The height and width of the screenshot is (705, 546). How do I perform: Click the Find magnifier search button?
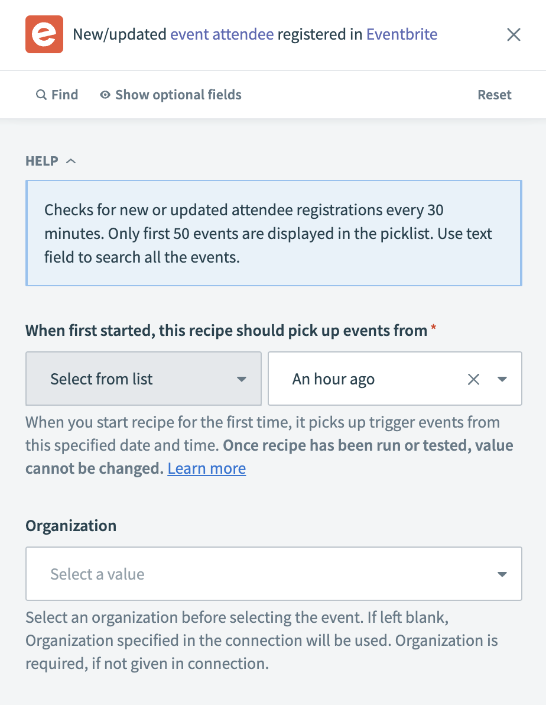tap(57, 95)
